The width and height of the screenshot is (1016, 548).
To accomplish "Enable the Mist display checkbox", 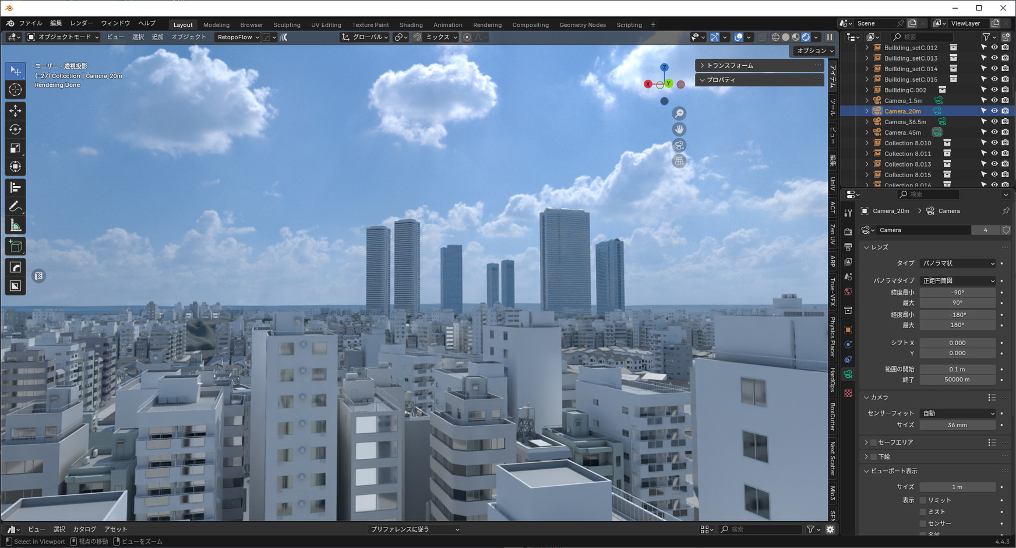I will [x=923, y=512].
